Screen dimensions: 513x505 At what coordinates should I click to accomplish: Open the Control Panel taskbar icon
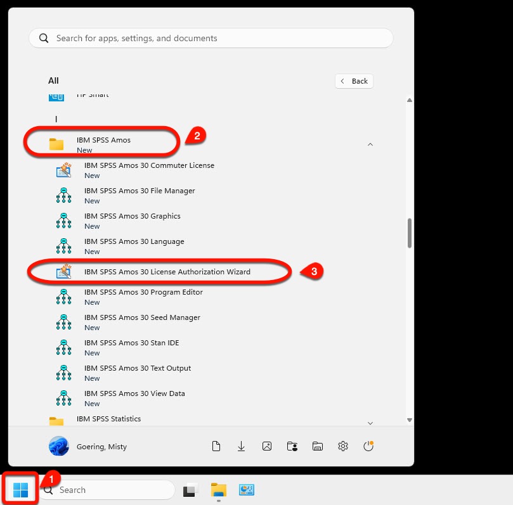tap(247, 490)
